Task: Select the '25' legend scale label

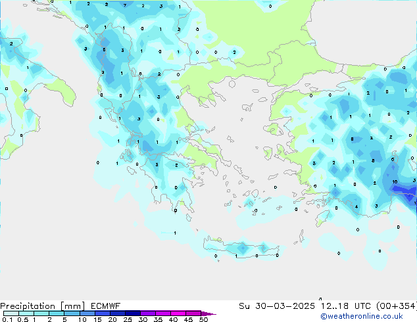Action: (x=128, y=319)
